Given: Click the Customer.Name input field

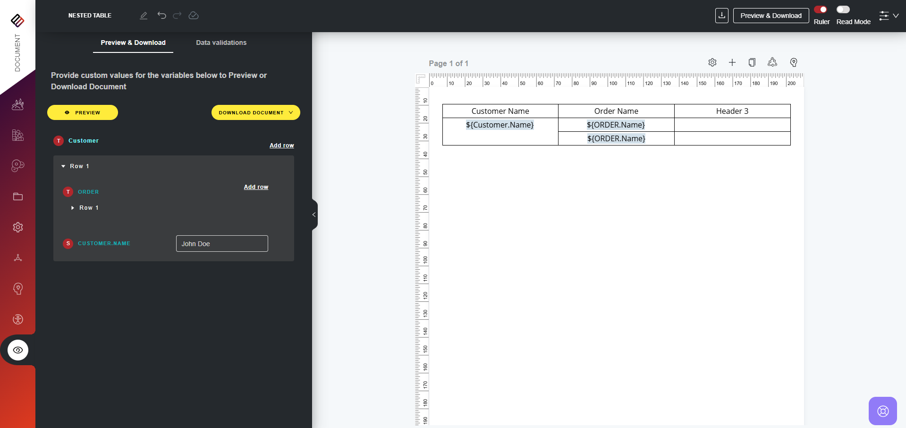Looking at the screenshot, I should [222, 244].
